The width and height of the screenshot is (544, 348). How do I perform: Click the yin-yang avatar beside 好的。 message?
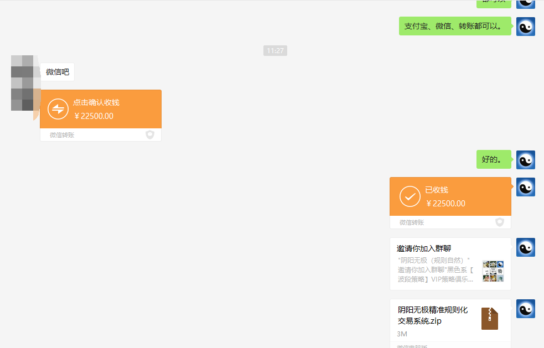[x=525, y=160]
